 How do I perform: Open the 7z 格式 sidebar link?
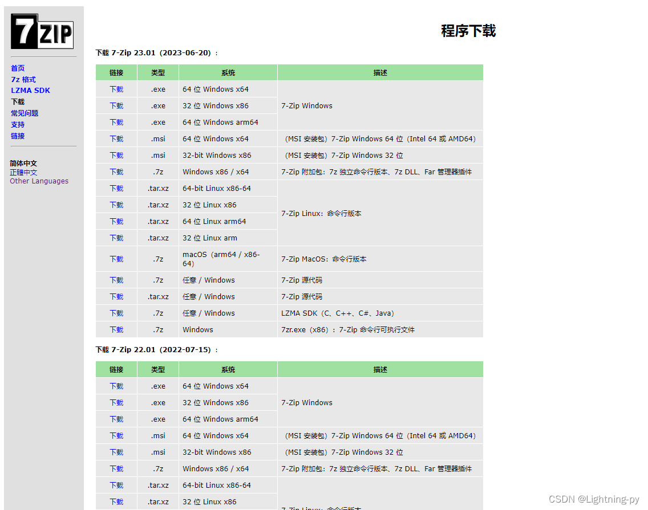point(23,79)
